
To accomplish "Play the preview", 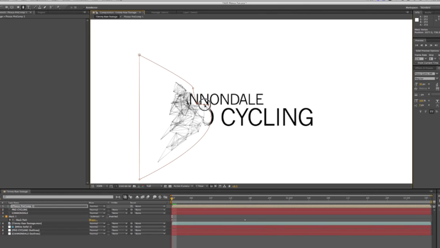I will pyautogui.click(x=426, y=45).
